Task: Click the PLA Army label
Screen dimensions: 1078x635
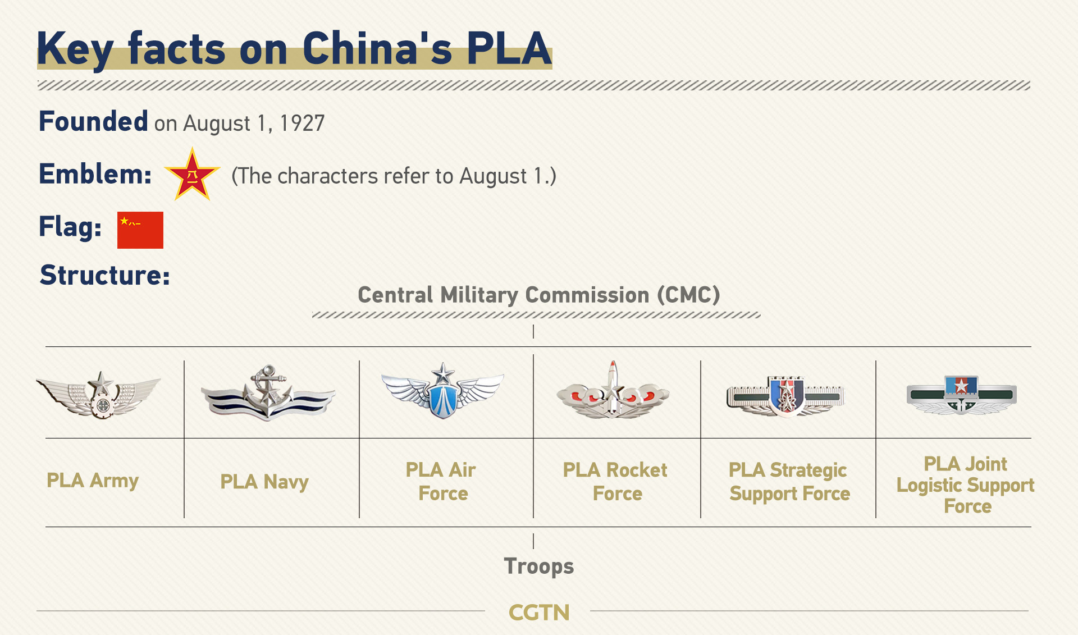Action: (93, 481)
